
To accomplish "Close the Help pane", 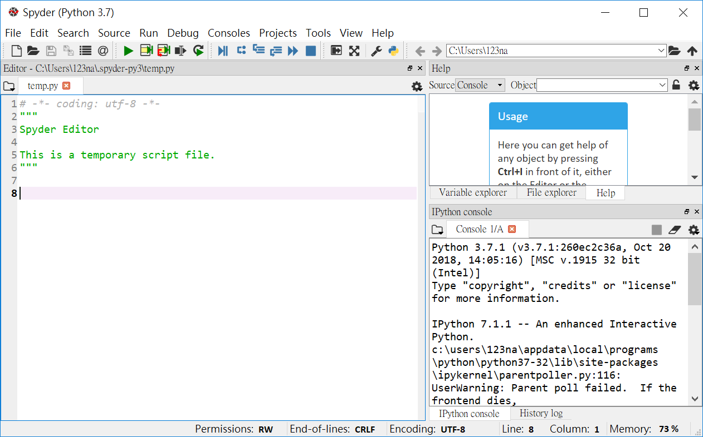I will pos(696,68).
